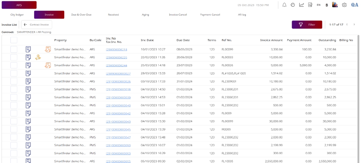Click the line chart report icon
This screenshot has height=163, width=361.
click(301, 5)
